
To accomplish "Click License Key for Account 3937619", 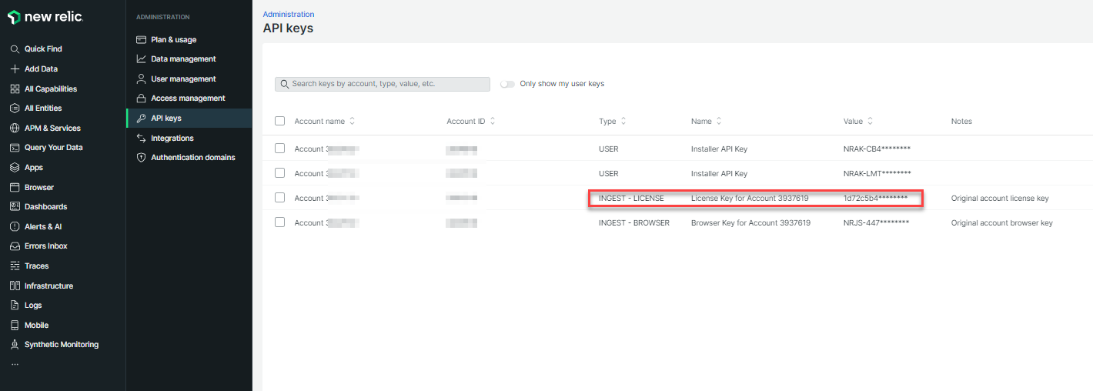I will coord(750,199).
